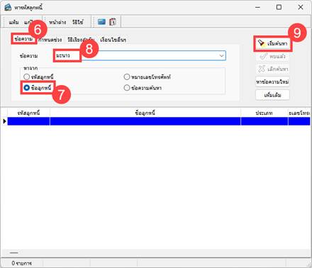The image size is (312, 268).
Task: Click the เลิกค้นหา button
Action: 272,69
